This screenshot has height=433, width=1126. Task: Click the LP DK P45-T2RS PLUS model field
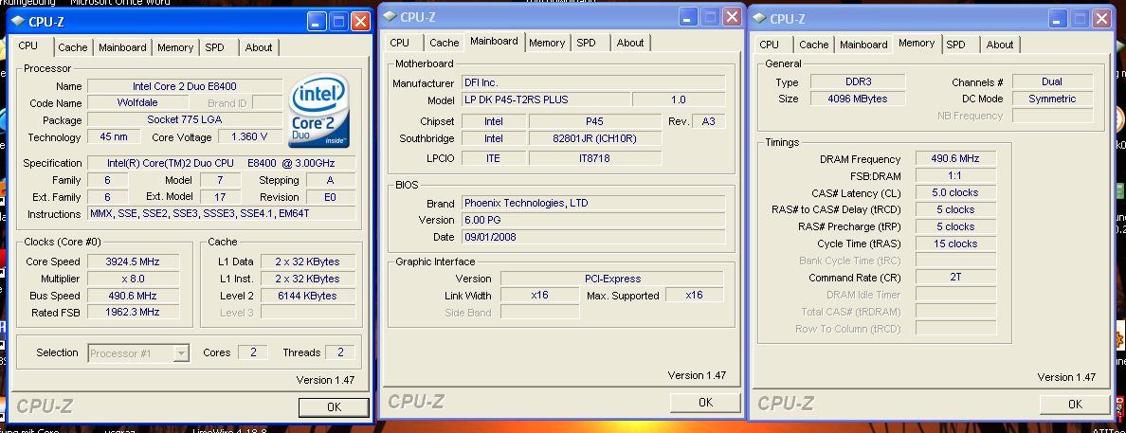pyautogui.click(x=546, y=99)
